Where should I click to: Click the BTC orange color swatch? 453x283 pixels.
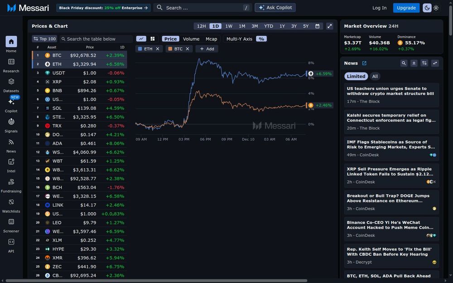(170, 49)
